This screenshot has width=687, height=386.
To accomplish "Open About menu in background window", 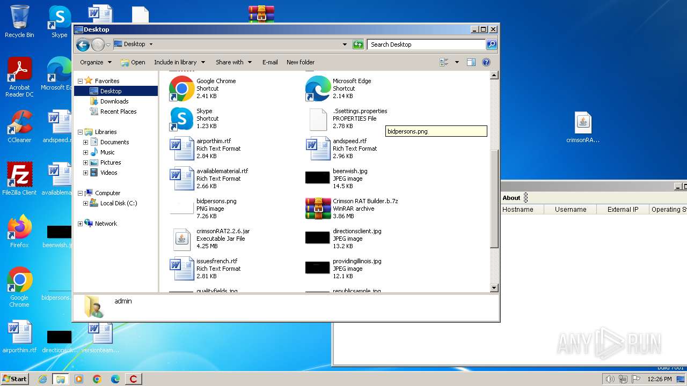I will coord(511,198).
